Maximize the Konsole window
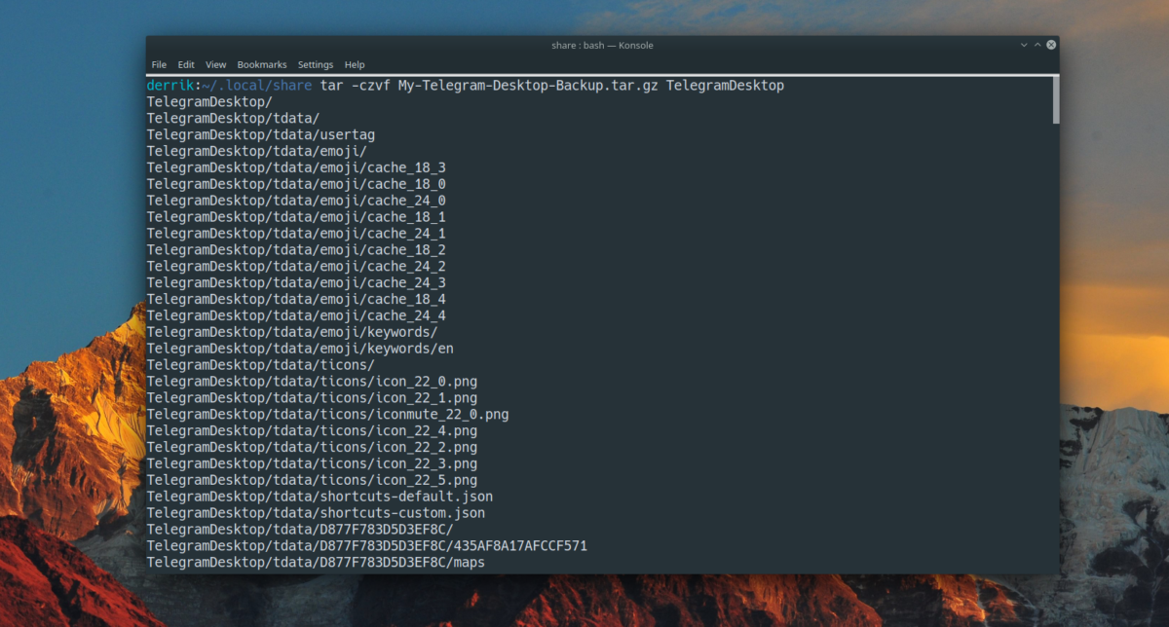The height and width of the screenshot is (627, 1169). (1038, 45)
